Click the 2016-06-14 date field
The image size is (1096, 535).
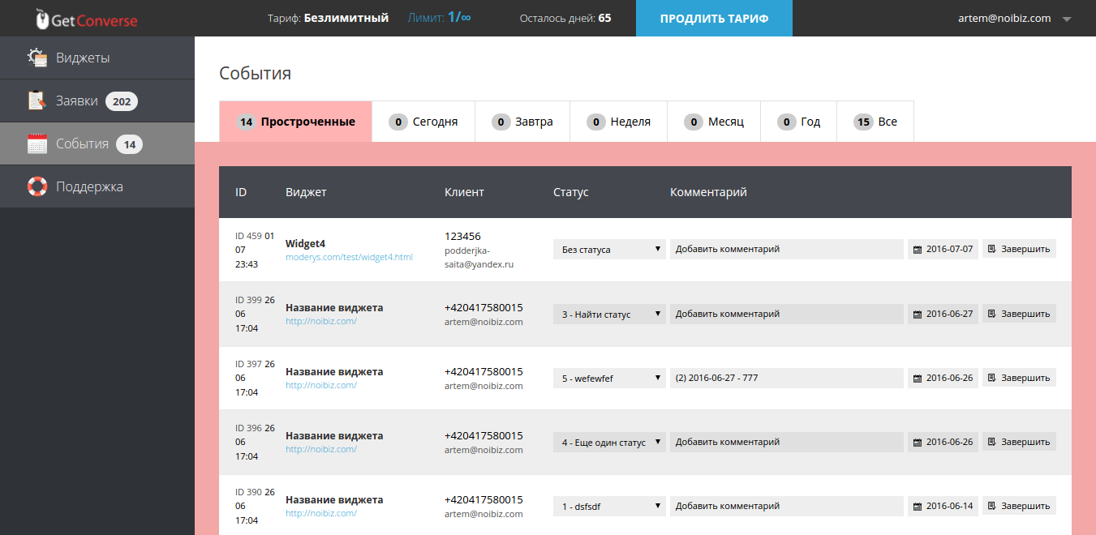click(943, 506)
